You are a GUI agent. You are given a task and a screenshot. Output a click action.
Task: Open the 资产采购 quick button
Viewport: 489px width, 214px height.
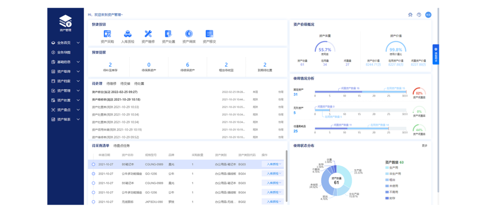click(107, 37)
